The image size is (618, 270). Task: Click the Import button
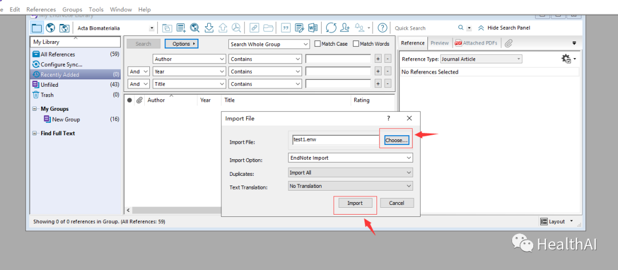click(x=355, y=203)
